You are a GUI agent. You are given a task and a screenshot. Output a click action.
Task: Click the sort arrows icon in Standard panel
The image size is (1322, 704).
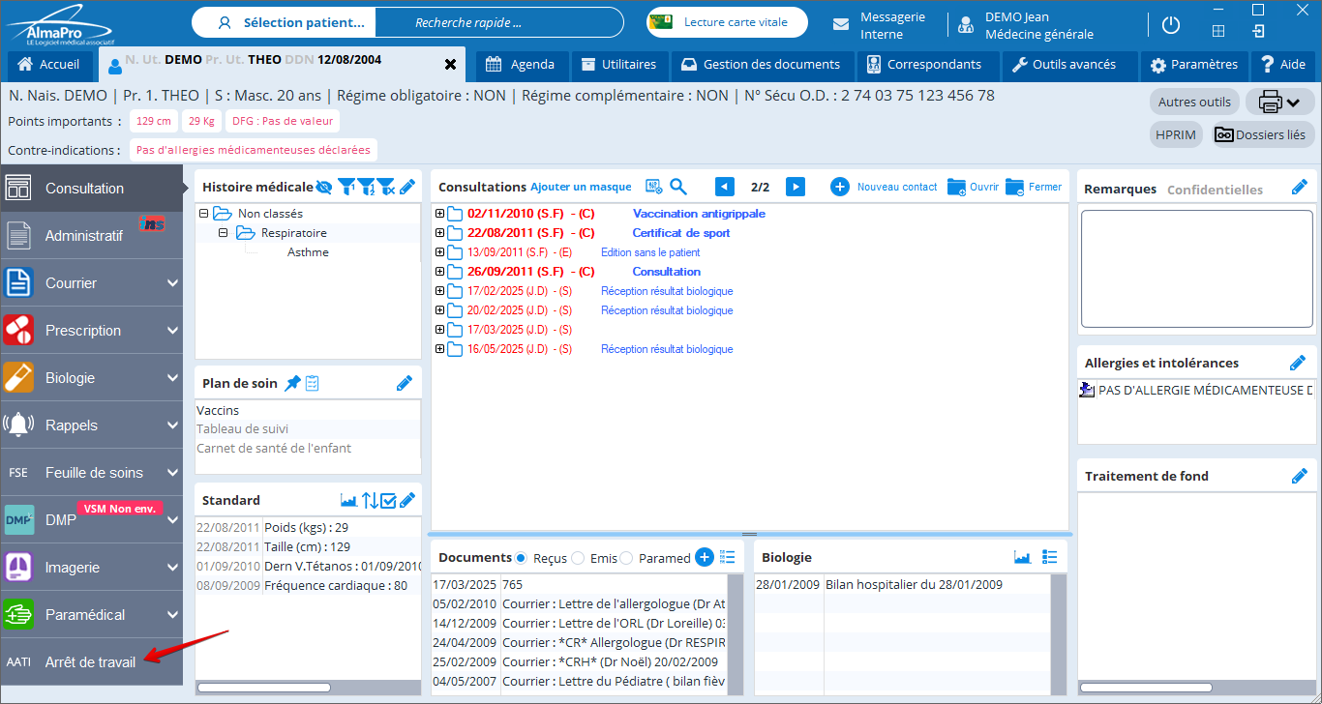coord(370,500)
